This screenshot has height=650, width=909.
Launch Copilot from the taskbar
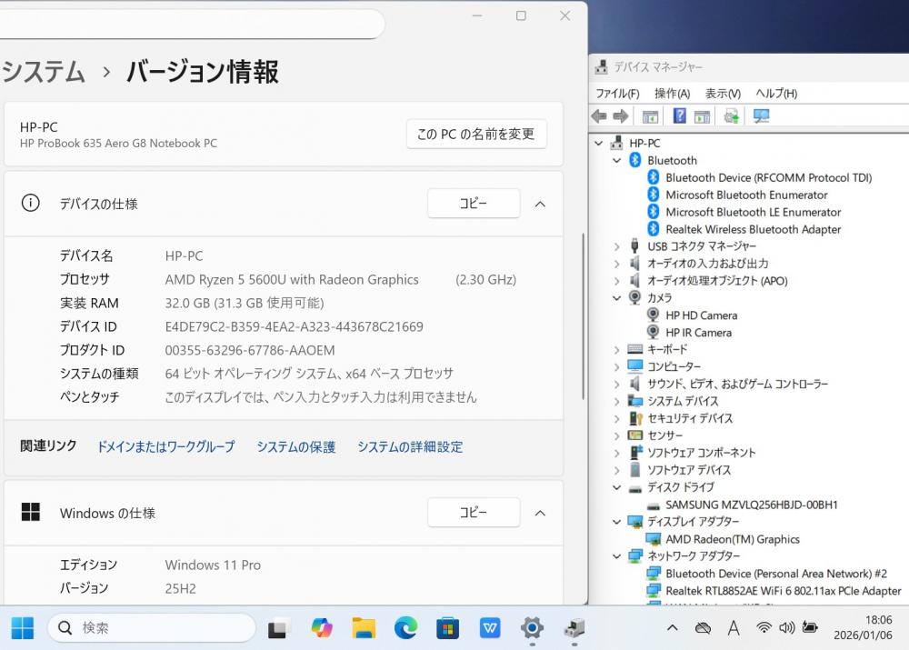(x=321, y=627)
